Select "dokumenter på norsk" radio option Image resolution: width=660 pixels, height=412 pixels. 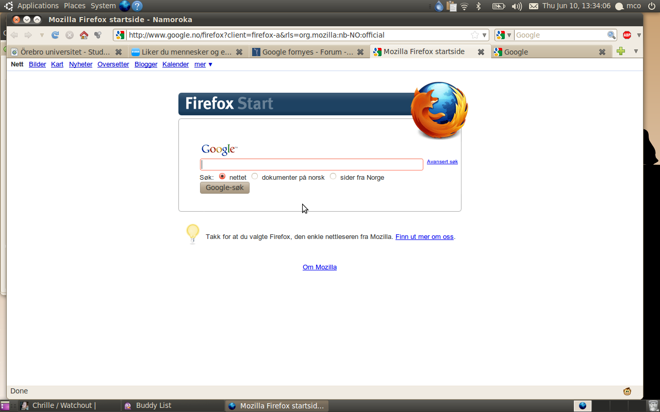[x=255, y=176]
